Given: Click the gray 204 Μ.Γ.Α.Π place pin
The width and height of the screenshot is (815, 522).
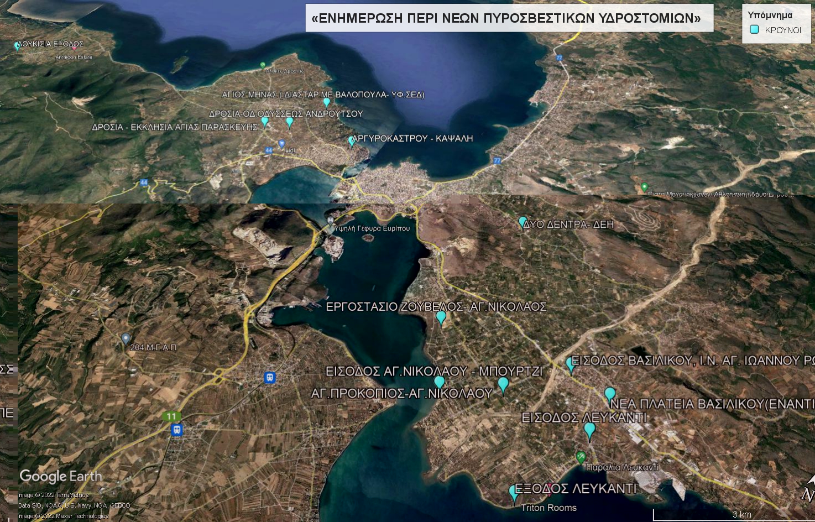Looking at the screenshot, I should click(x=126, y=338).
